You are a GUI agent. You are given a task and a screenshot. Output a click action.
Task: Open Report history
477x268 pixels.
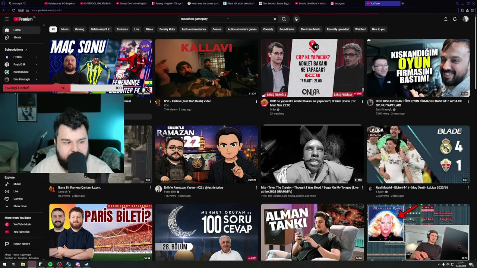[22, 244]
